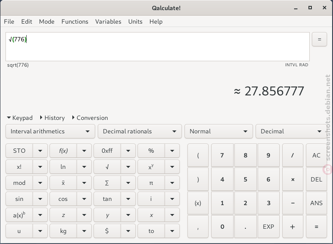Viewport: 333px width, 244px height.
Task: Click the decimal point key
Action: click(245, 227)
